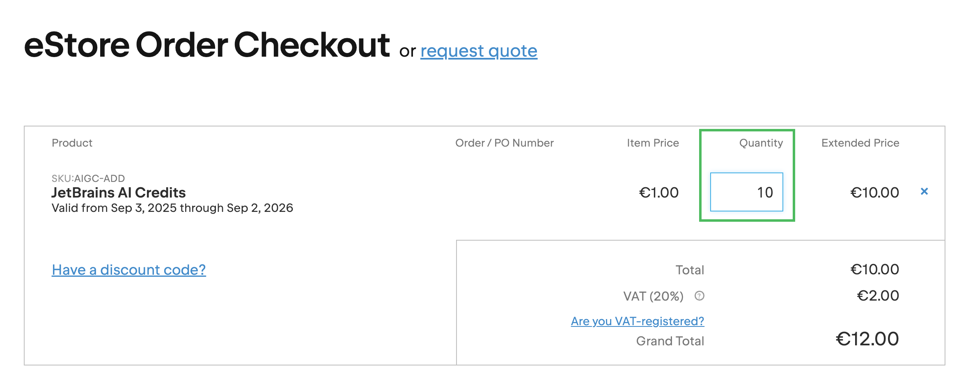This screenshot has width=968, height=386.
Task: Click the SKU:AIGC-ADD label
Action: (88, 178)
